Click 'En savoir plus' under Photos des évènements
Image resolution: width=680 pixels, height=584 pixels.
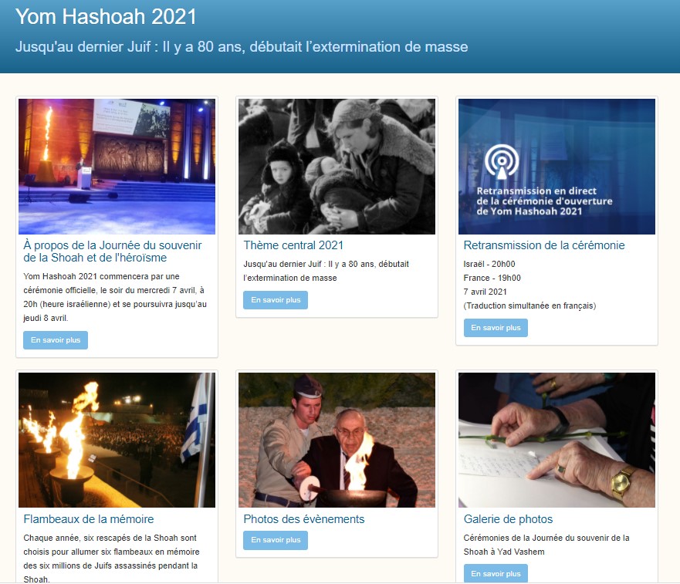276,540
